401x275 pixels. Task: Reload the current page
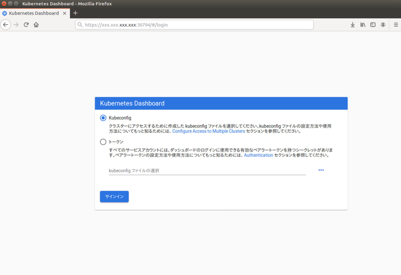(26, 25)
